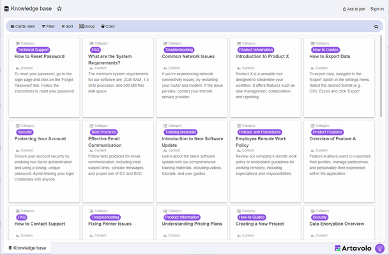Click the Training Materials category tag
389x255 pixels.
click(180, 132)
